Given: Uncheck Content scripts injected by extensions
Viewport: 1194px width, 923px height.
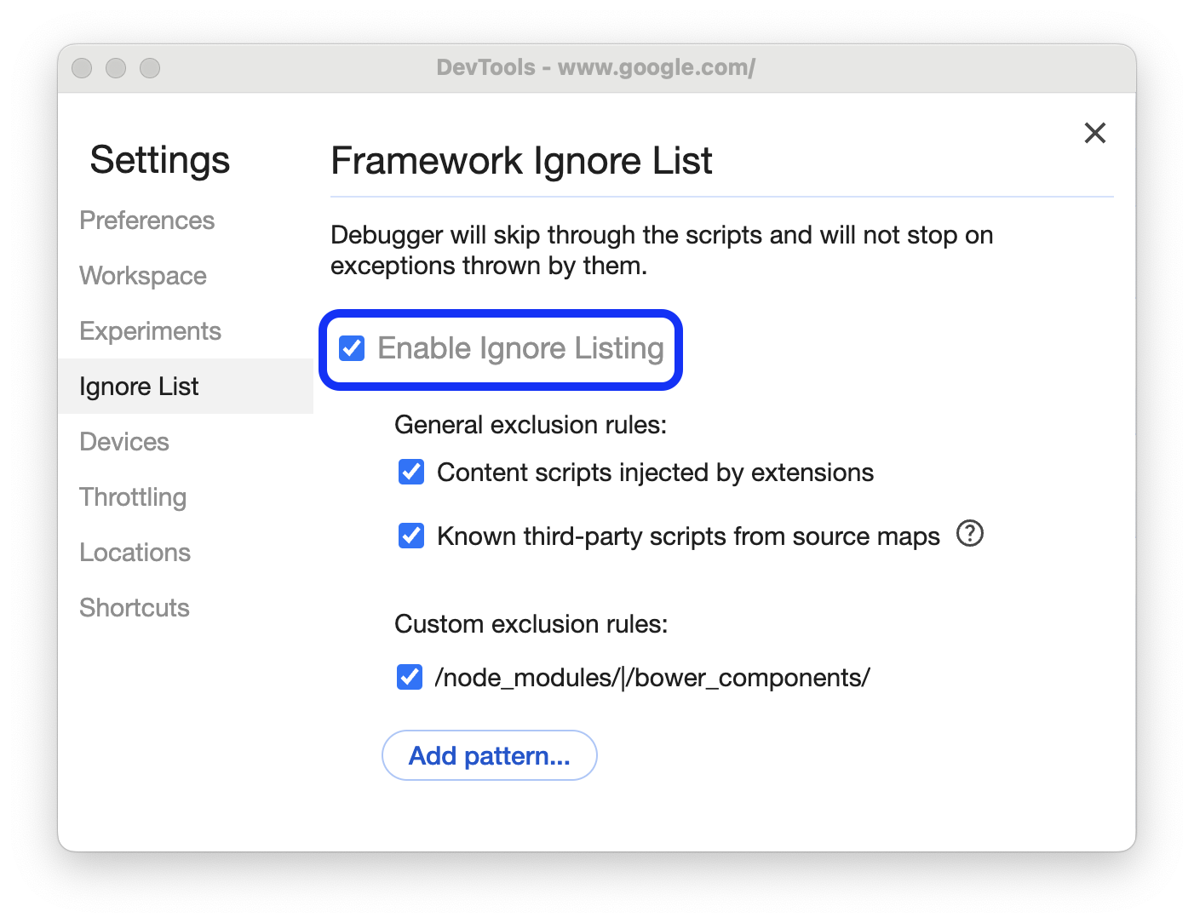Looking at the screenshot, I should pyautogui.click(x=410, y=472).
